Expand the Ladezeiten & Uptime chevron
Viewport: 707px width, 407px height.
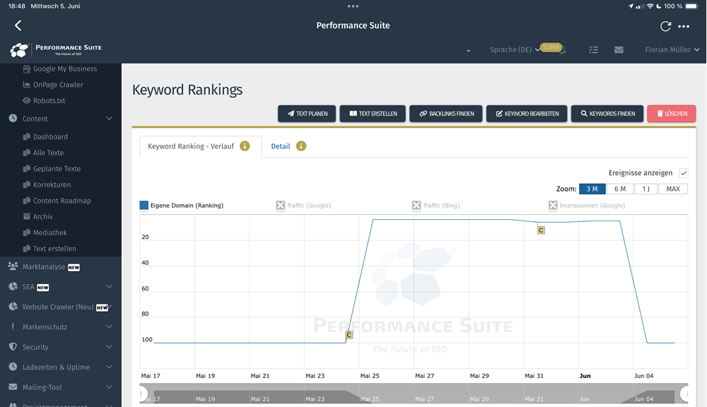[x=109, y=367]
